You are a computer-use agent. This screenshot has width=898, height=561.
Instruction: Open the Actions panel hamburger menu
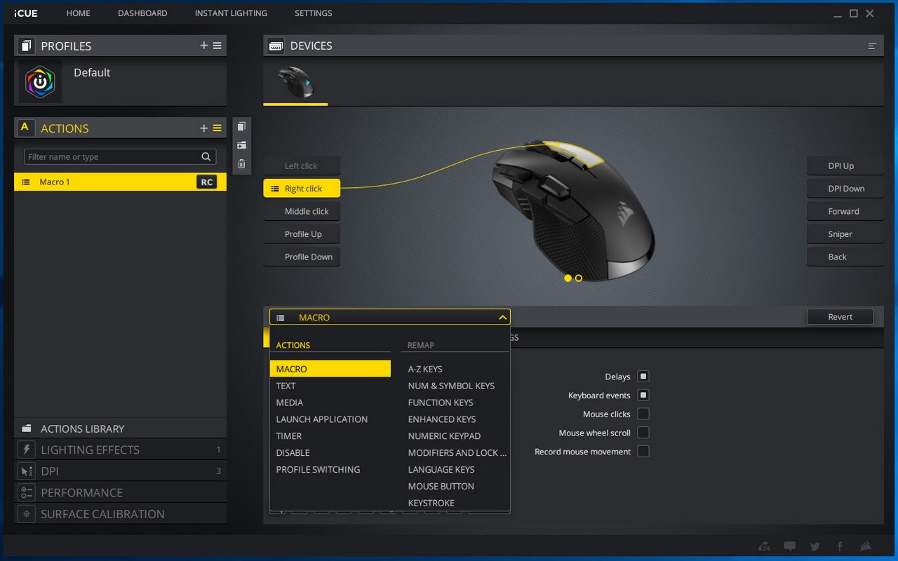[x=217, y=128]
